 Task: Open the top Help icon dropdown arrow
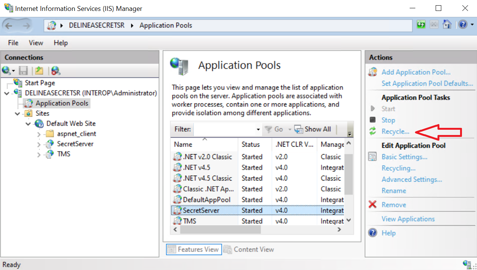(x=472, y=25)
